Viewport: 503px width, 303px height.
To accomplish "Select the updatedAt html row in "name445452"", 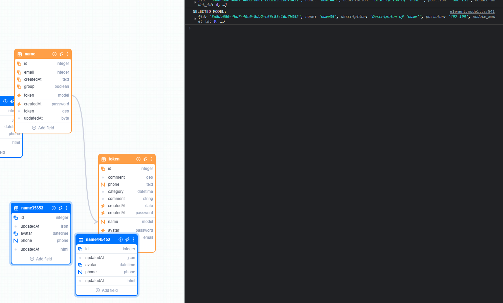I will pyautogui.click(x=107, y=281).
